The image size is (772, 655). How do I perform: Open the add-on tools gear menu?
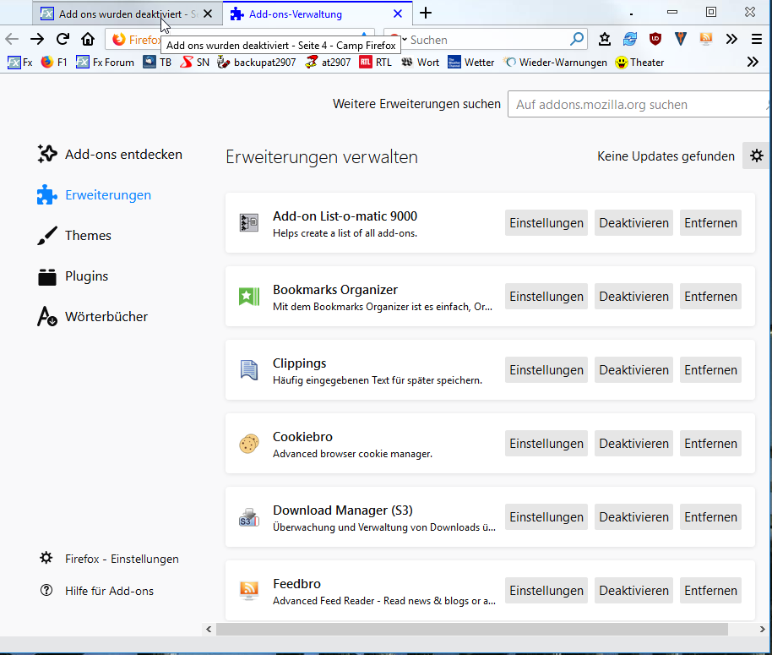[x=756, y=156]
